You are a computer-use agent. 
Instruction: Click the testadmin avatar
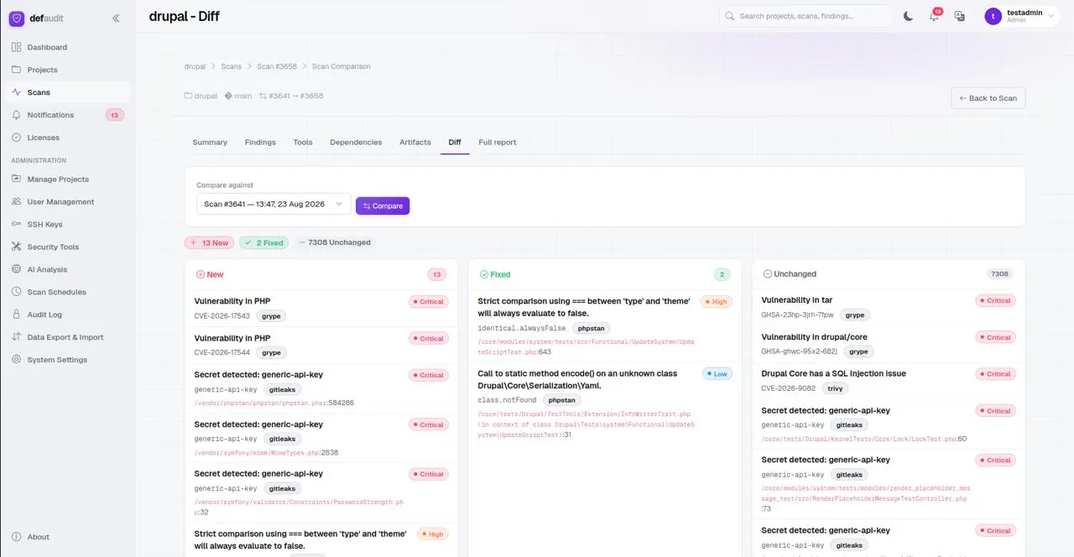click(993, 16)
